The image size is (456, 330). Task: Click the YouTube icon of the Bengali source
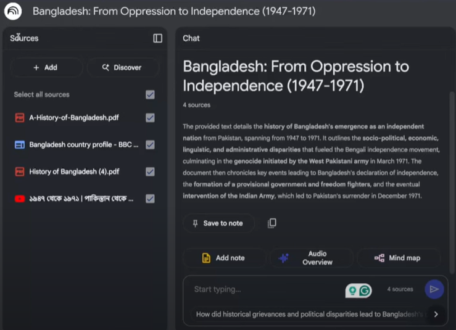[20, 199]
